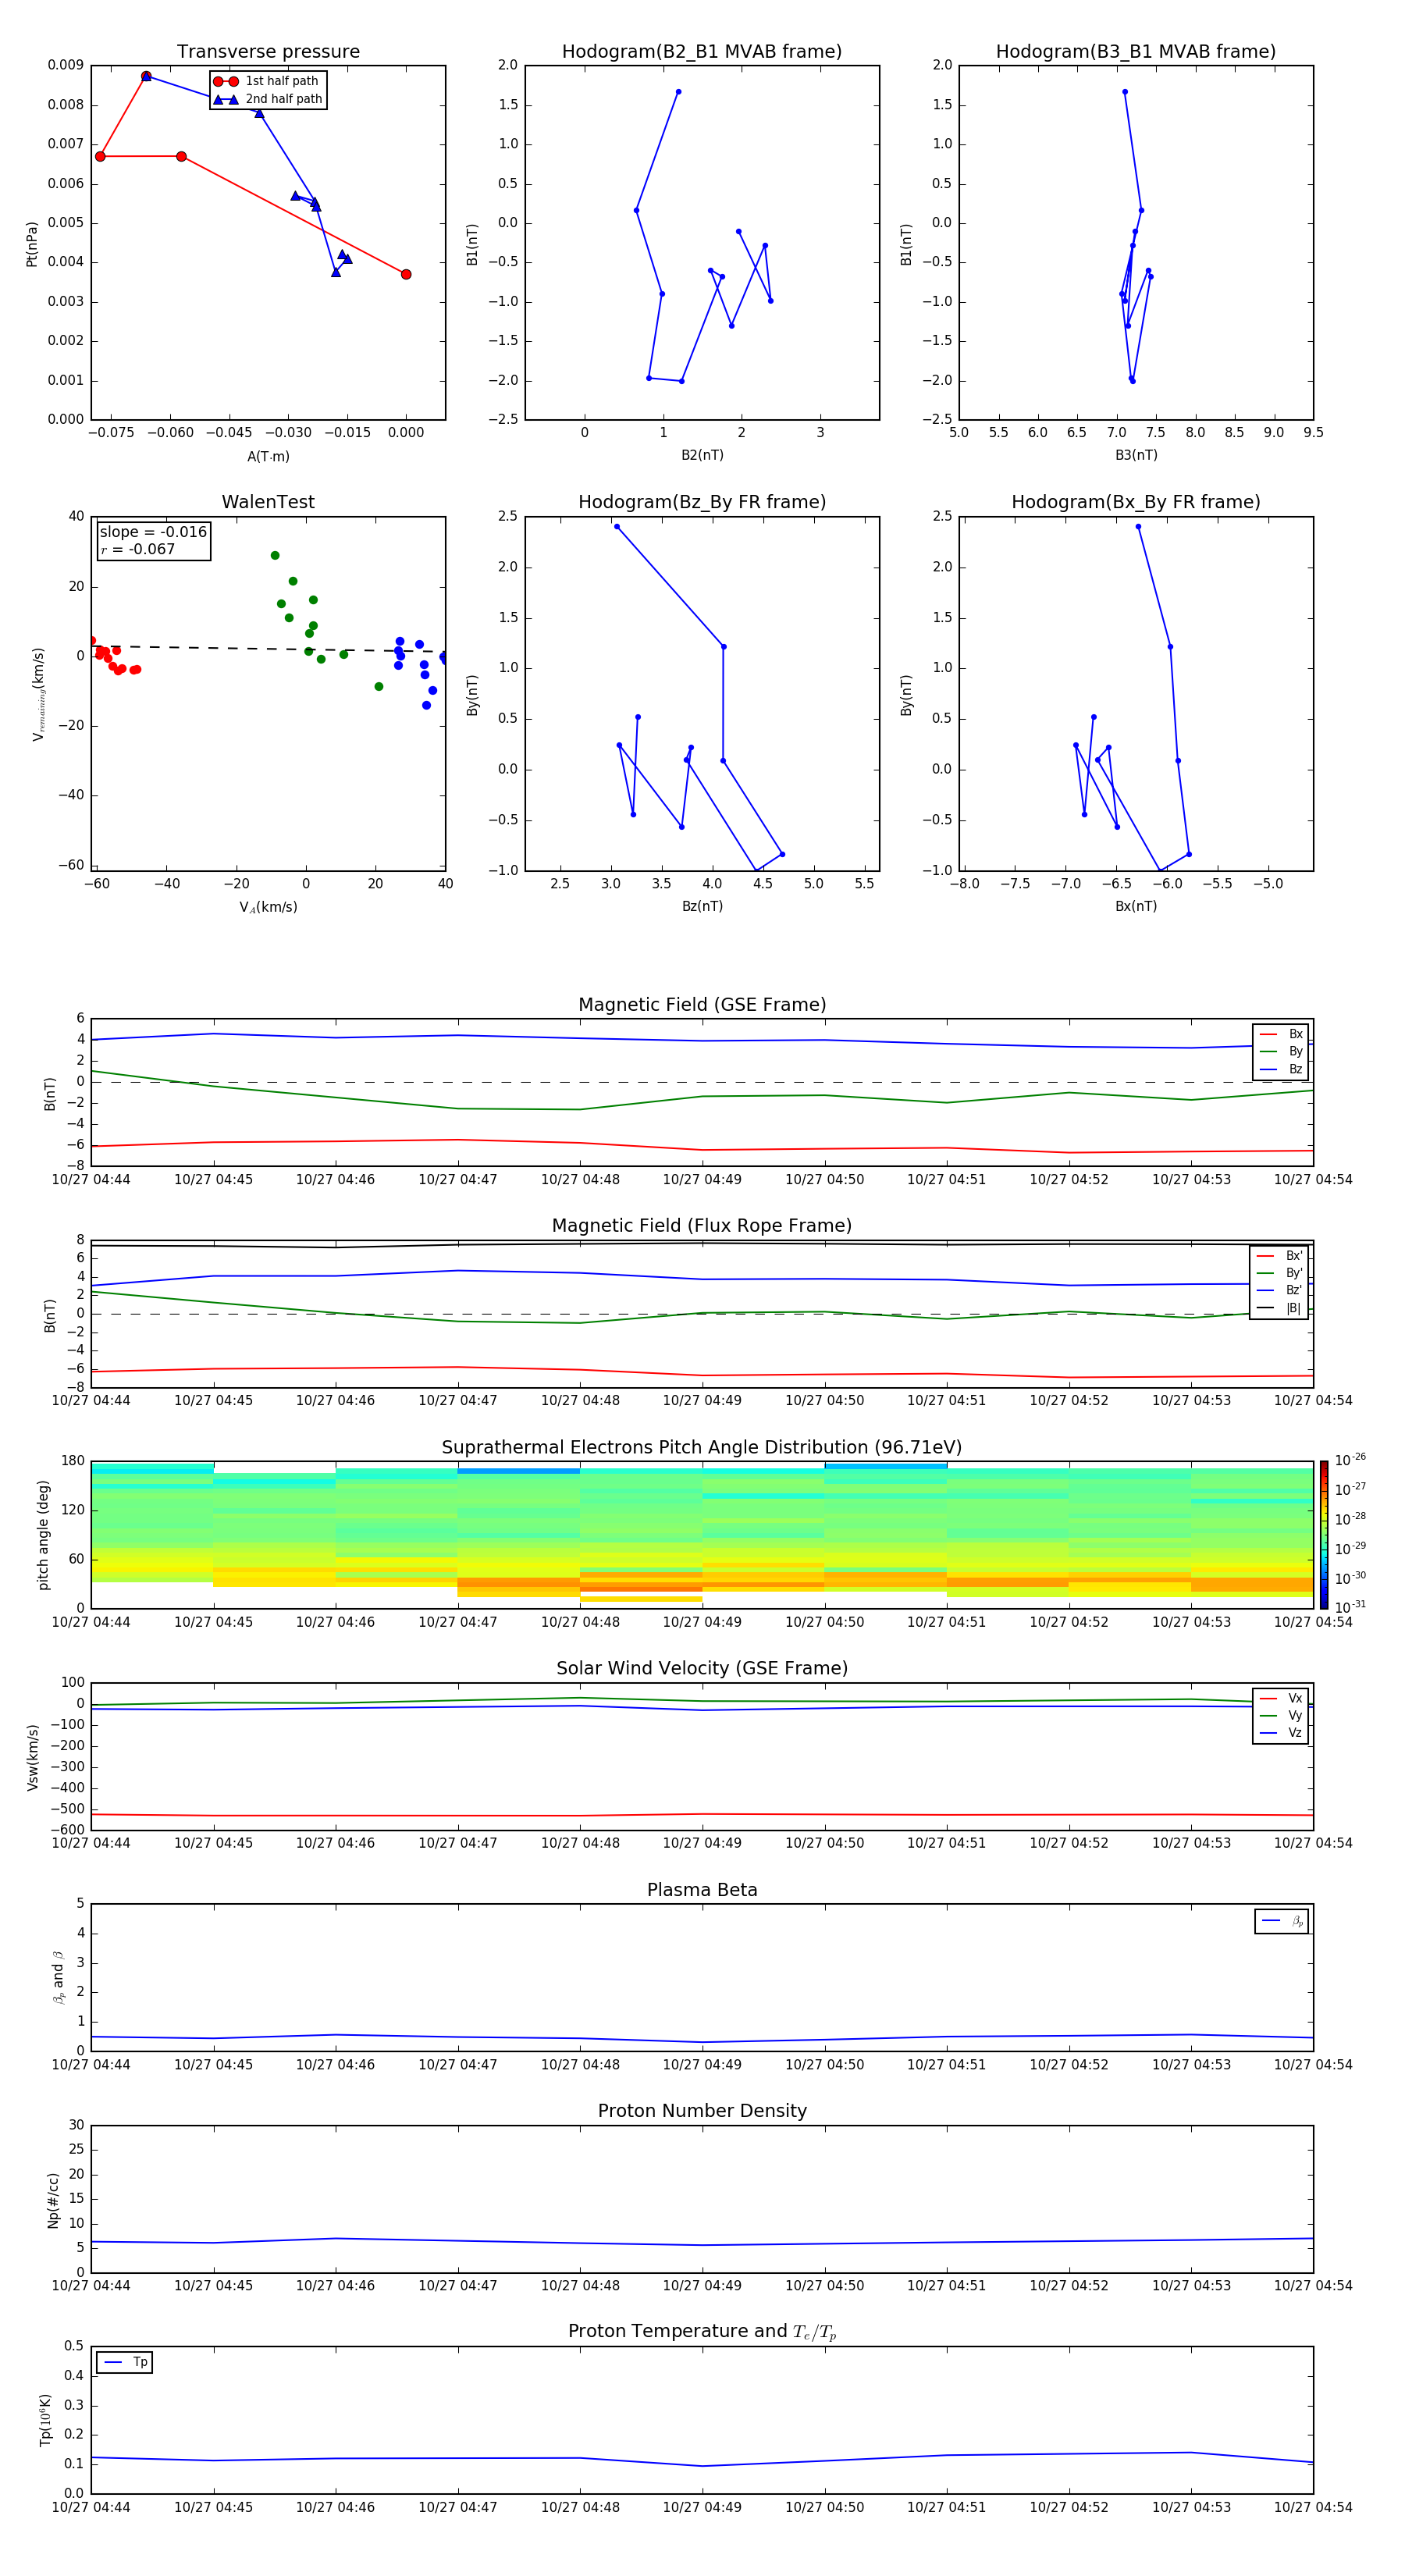Click the 'Vsw(km/s)' y-axis label

pyautogui.click(x=32, y=1757)
